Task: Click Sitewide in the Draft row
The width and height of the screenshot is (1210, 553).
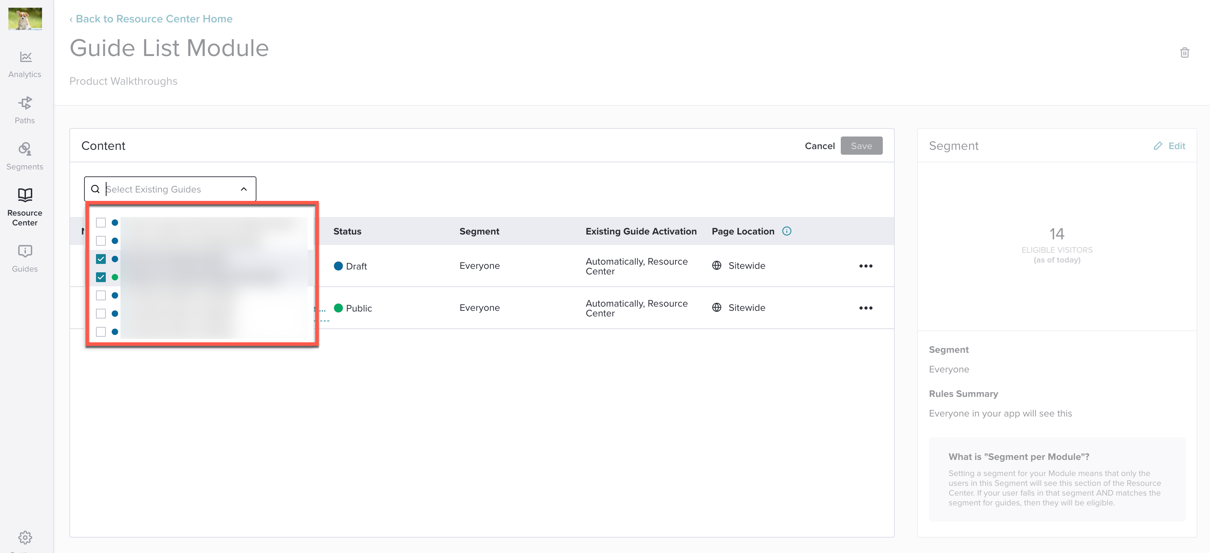Action: point(747,266)
